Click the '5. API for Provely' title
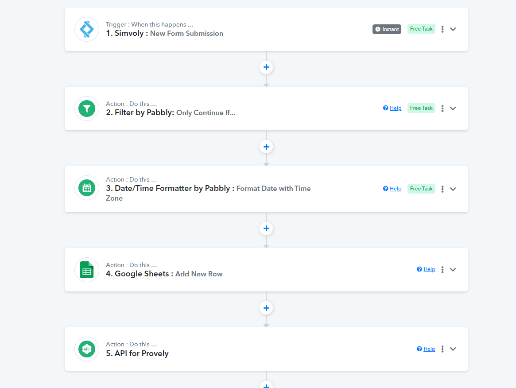The width and height of the screenshot is (516, 388). (137, 353)
